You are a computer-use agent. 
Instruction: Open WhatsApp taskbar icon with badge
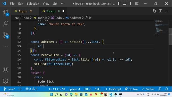(x=101, y=94)
